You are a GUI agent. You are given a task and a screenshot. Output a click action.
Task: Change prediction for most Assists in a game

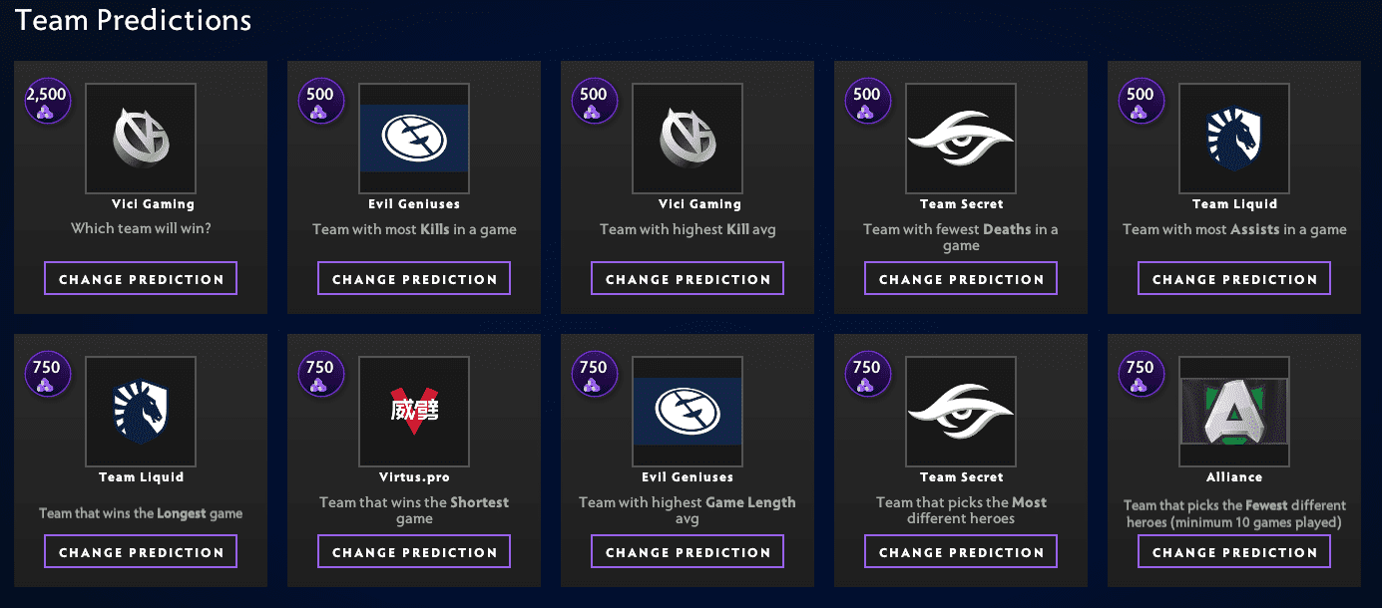(x=1234, y=279)
